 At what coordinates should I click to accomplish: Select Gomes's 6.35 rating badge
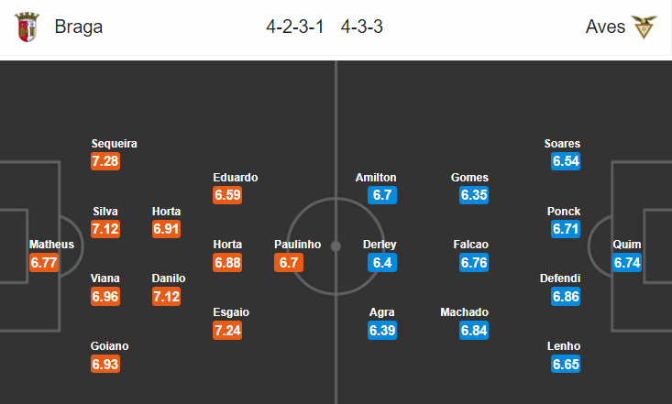(474, 195)
